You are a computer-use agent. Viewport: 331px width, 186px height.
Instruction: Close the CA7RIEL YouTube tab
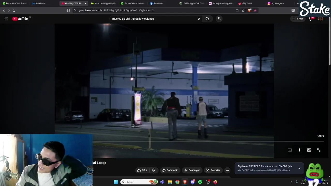(x=85, y=3)
